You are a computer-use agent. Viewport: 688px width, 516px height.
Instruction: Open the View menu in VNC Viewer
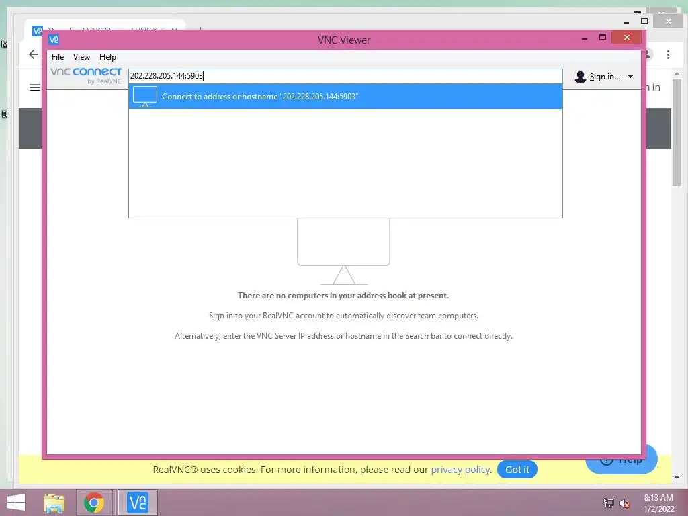coord(81,57)
